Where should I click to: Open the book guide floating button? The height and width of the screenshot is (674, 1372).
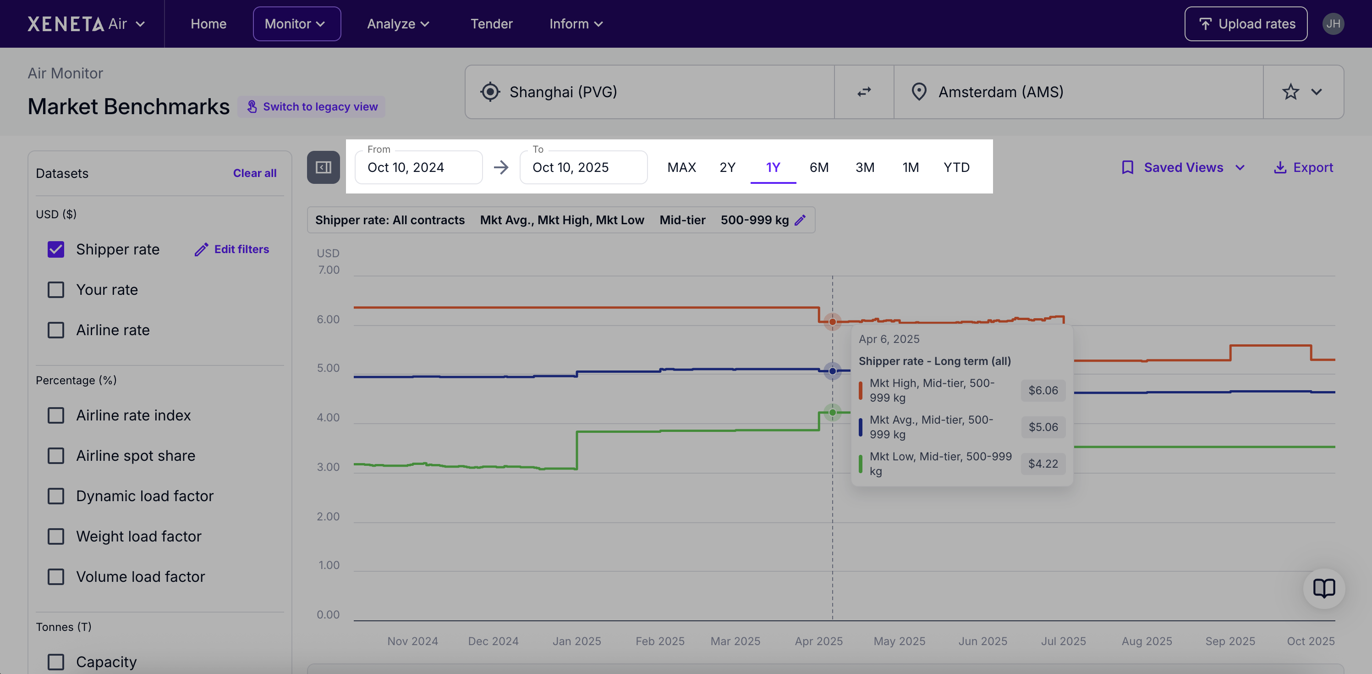pos(1323,588)
